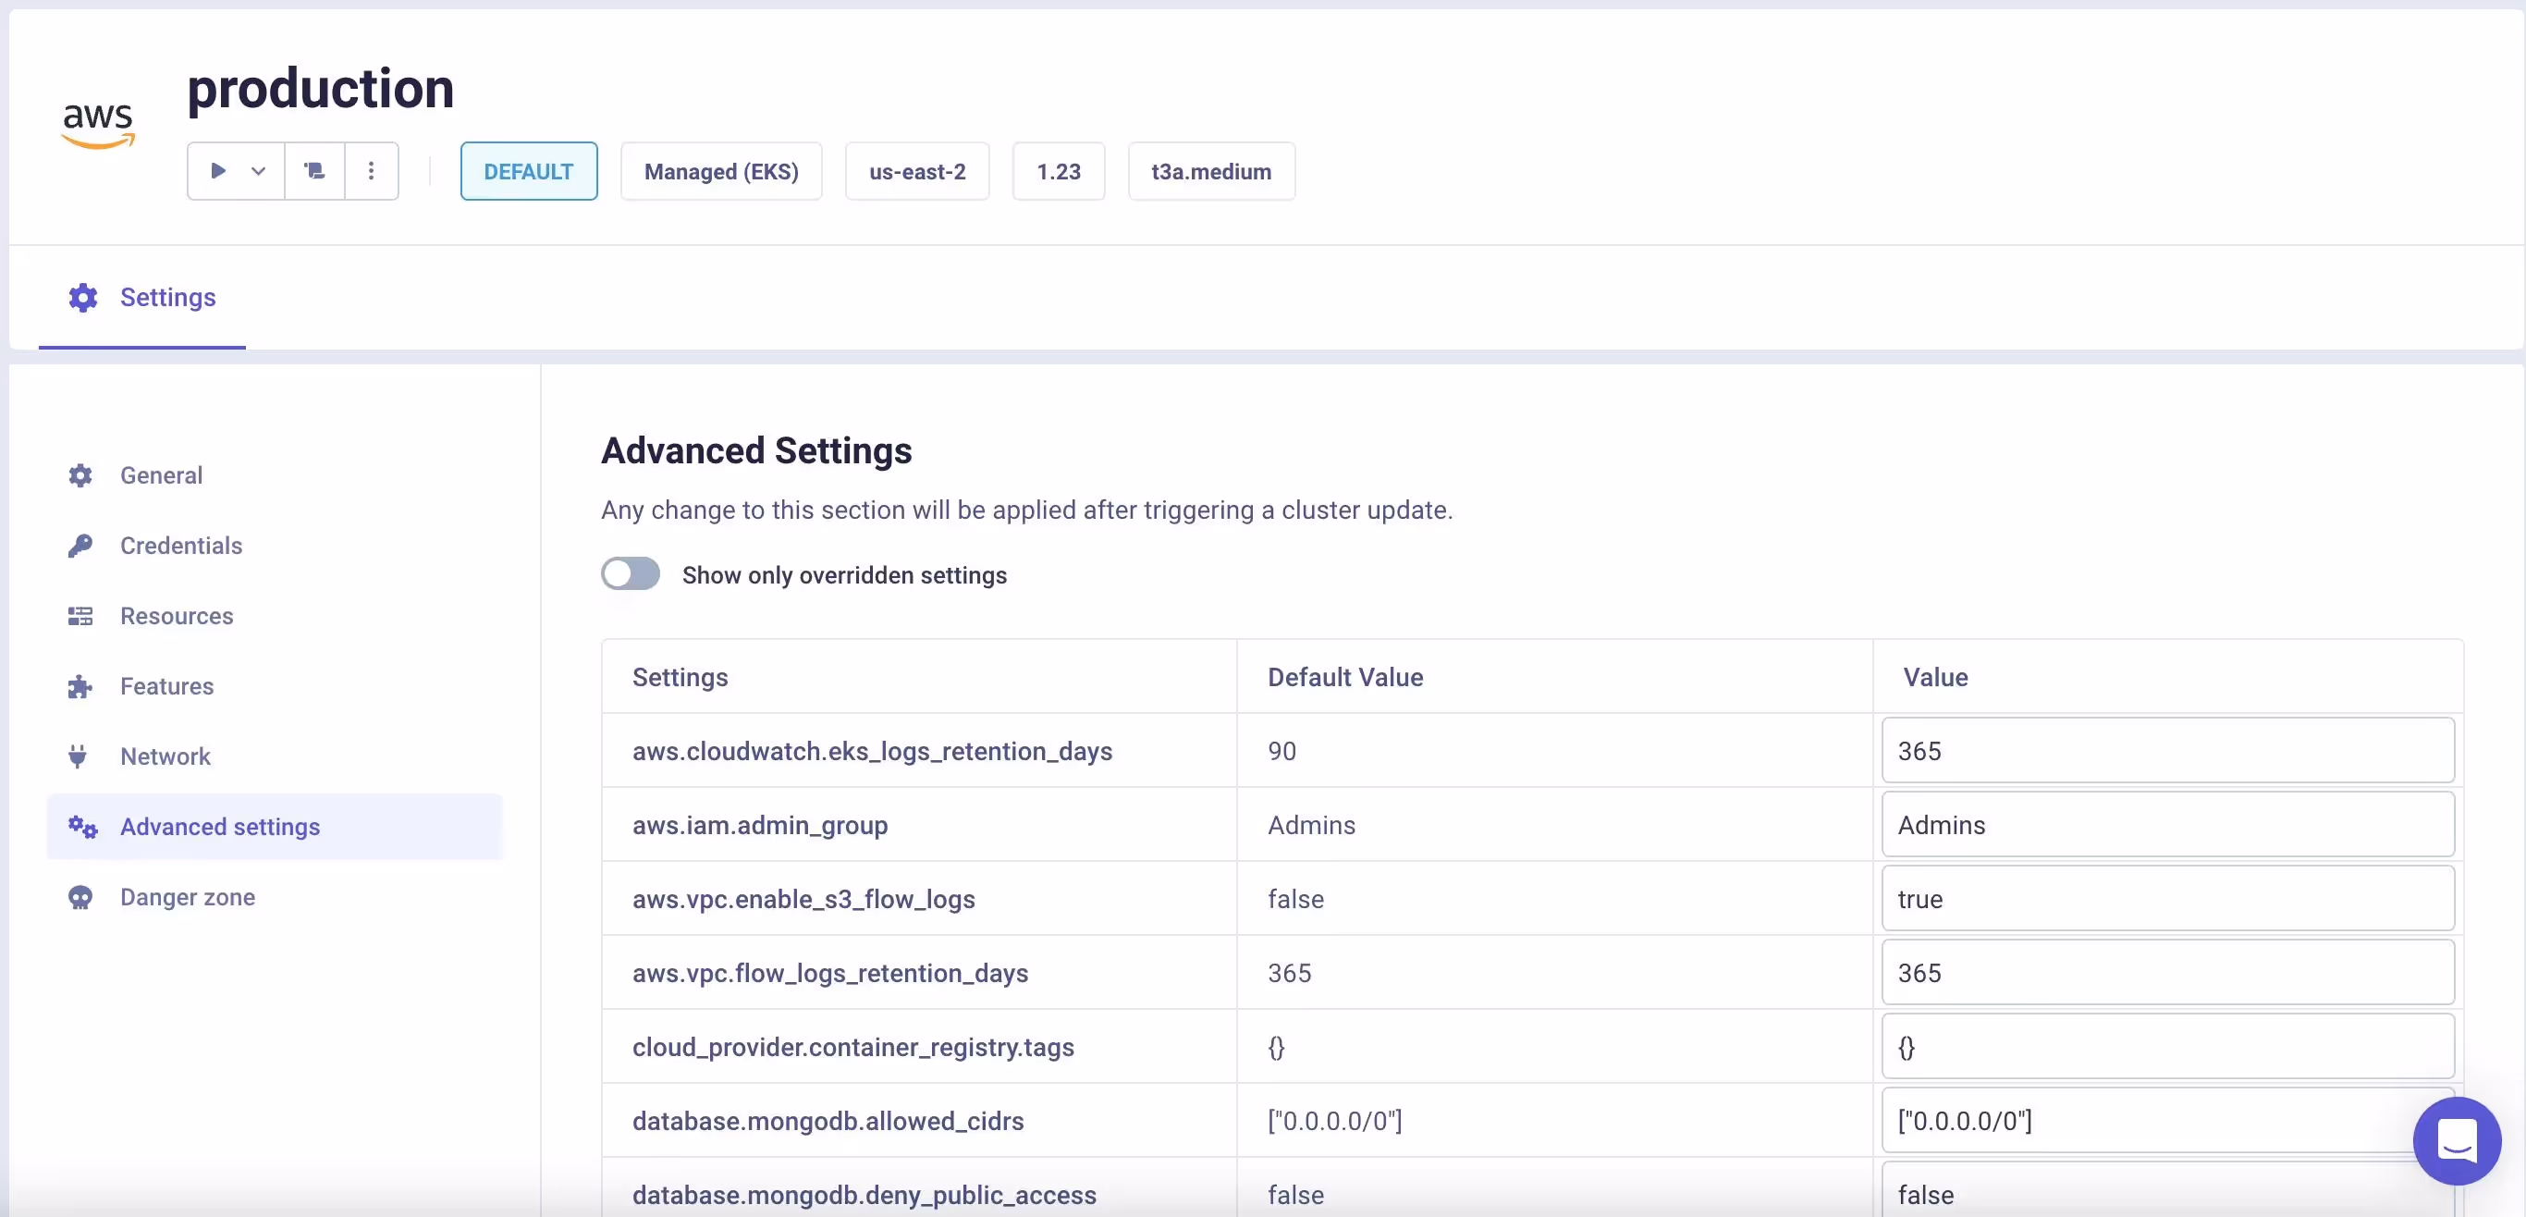Select the Credentials key icon
The height and width of the screenshot is (1217, 2526).
click(x=81, y=546)
